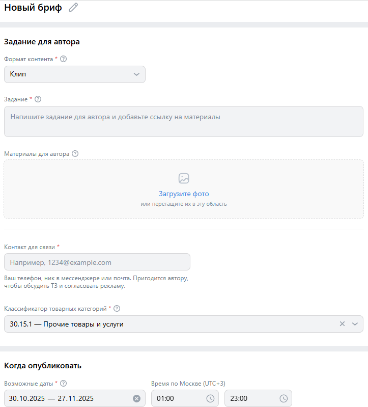Click help icon for Классификатор товарных категорий
The height and width of the screenshot is (407, 368).
[117, 309]
